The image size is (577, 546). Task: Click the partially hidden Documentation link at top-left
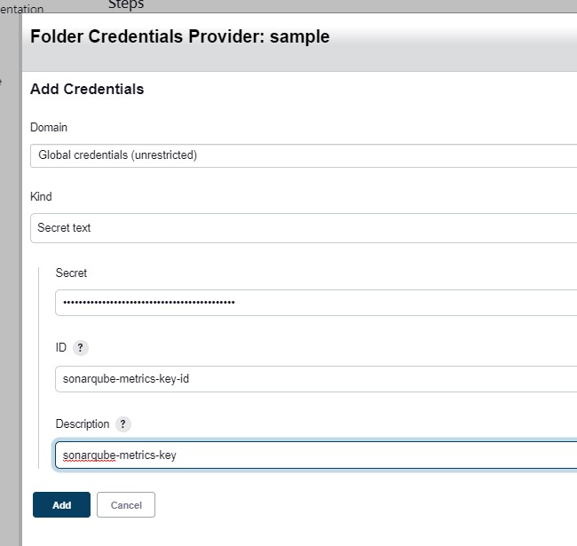click(x=21, y=9)
